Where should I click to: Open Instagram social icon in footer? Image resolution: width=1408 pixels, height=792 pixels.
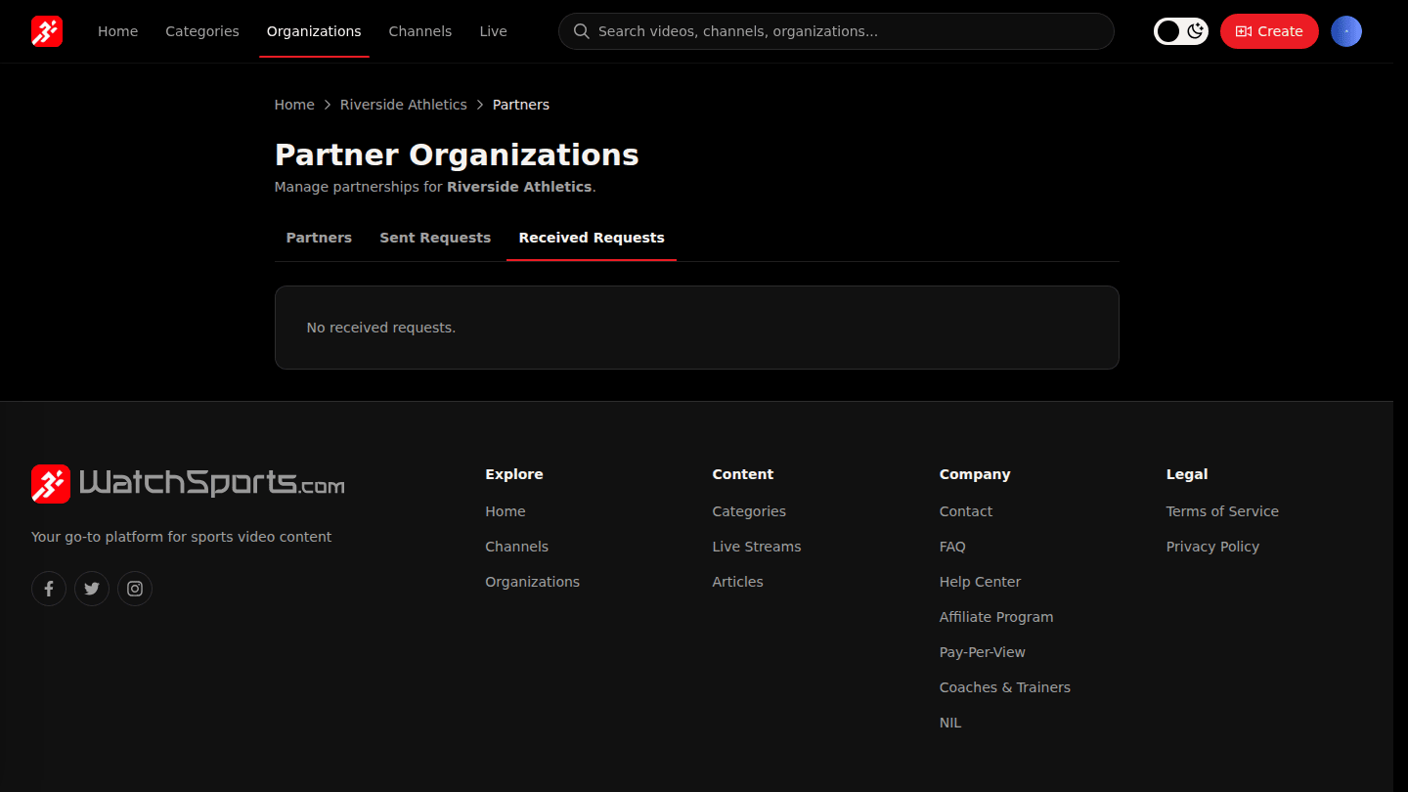(135, 589)
